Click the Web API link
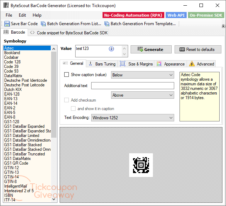This screenshot has height=206, width=226. [x=176, y=15]
